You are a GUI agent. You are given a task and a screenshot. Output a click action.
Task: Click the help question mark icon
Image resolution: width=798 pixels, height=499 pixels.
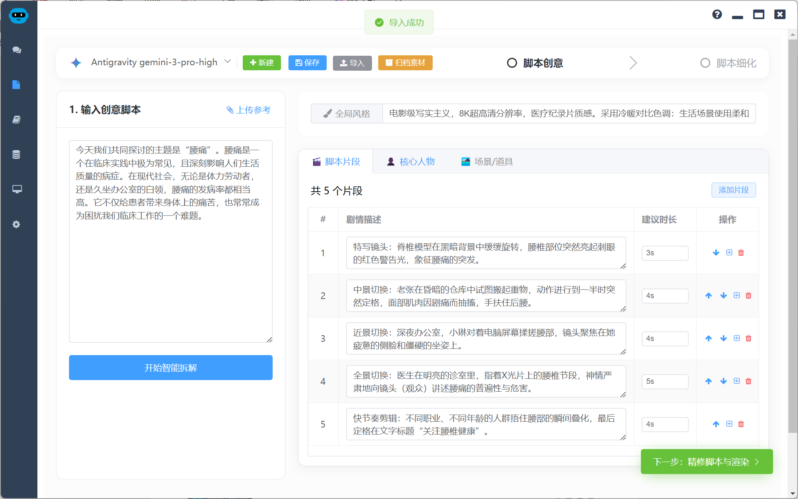click(x=717, y=14)
